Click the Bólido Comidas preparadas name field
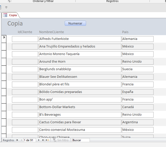 pyautogui.click(x=80, y=92)
